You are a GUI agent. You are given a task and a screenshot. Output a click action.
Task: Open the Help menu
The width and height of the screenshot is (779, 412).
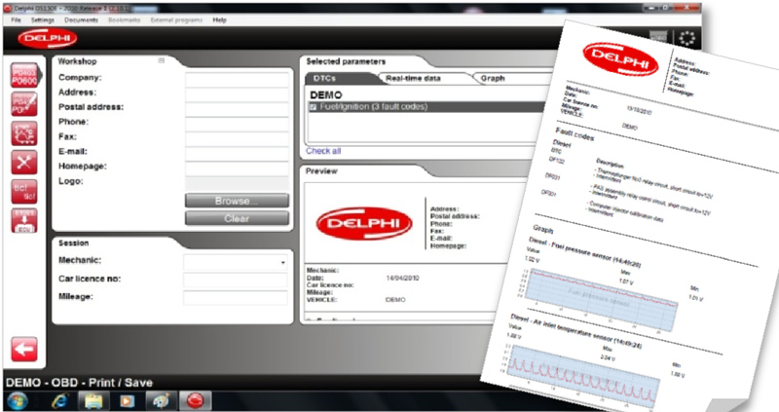coord(220,19)
